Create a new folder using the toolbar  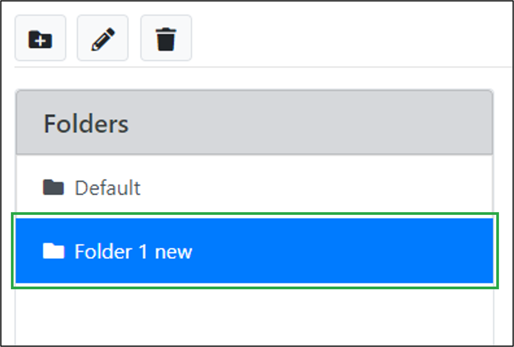tap(40, 38)
